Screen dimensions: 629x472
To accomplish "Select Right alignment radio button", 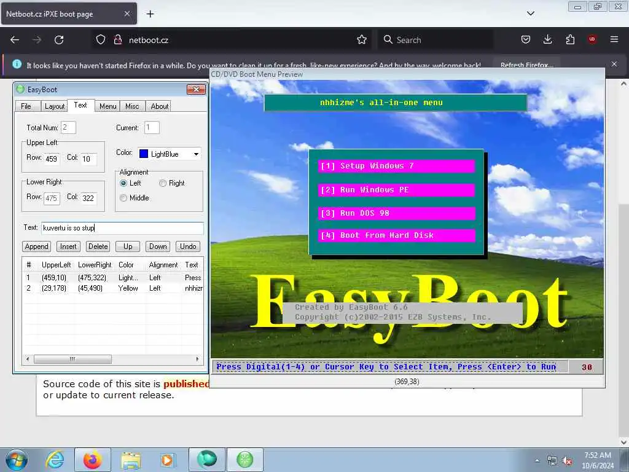I will (162, 183).
